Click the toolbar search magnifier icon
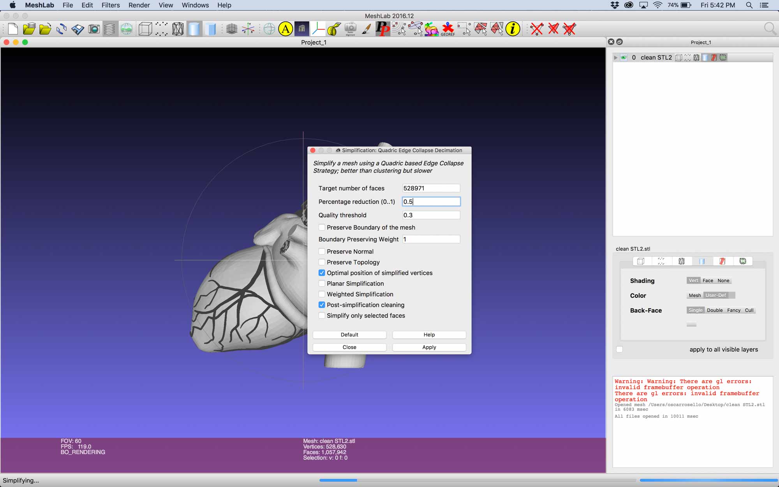 770,29
